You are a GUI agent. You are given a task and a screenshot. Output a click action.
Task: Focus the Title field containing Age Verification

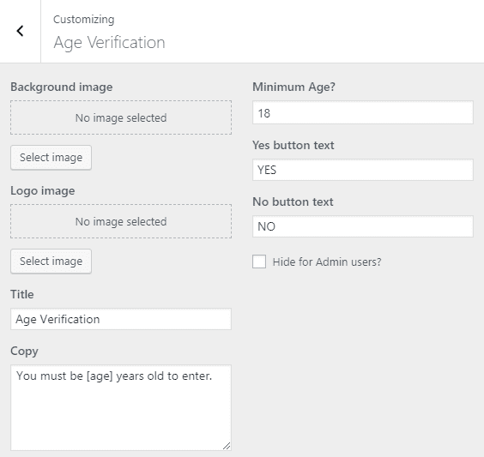point(121,319)
